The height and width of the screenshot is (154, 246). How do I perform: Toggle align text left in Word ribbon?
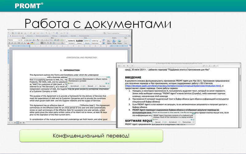click(x=42, y=43)
